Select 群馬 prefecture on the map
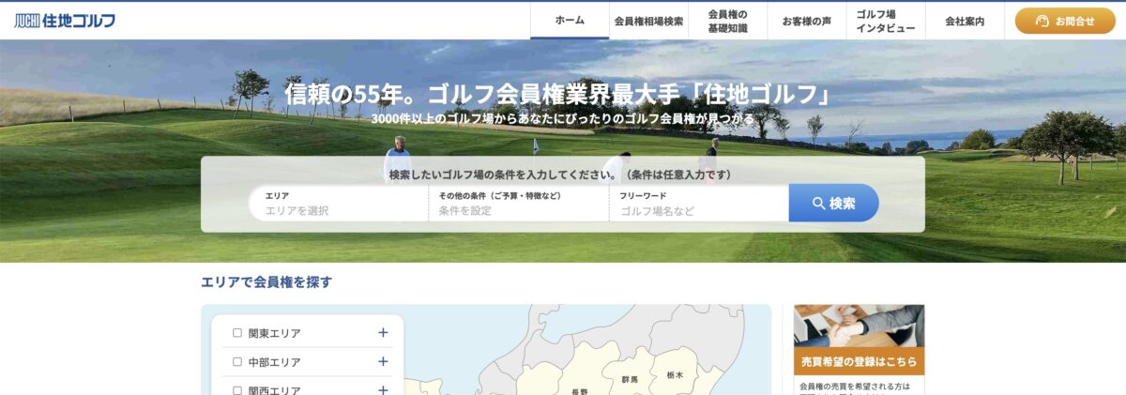The image size is (1126, 395). pyautogui.click(x=629, y=379)
